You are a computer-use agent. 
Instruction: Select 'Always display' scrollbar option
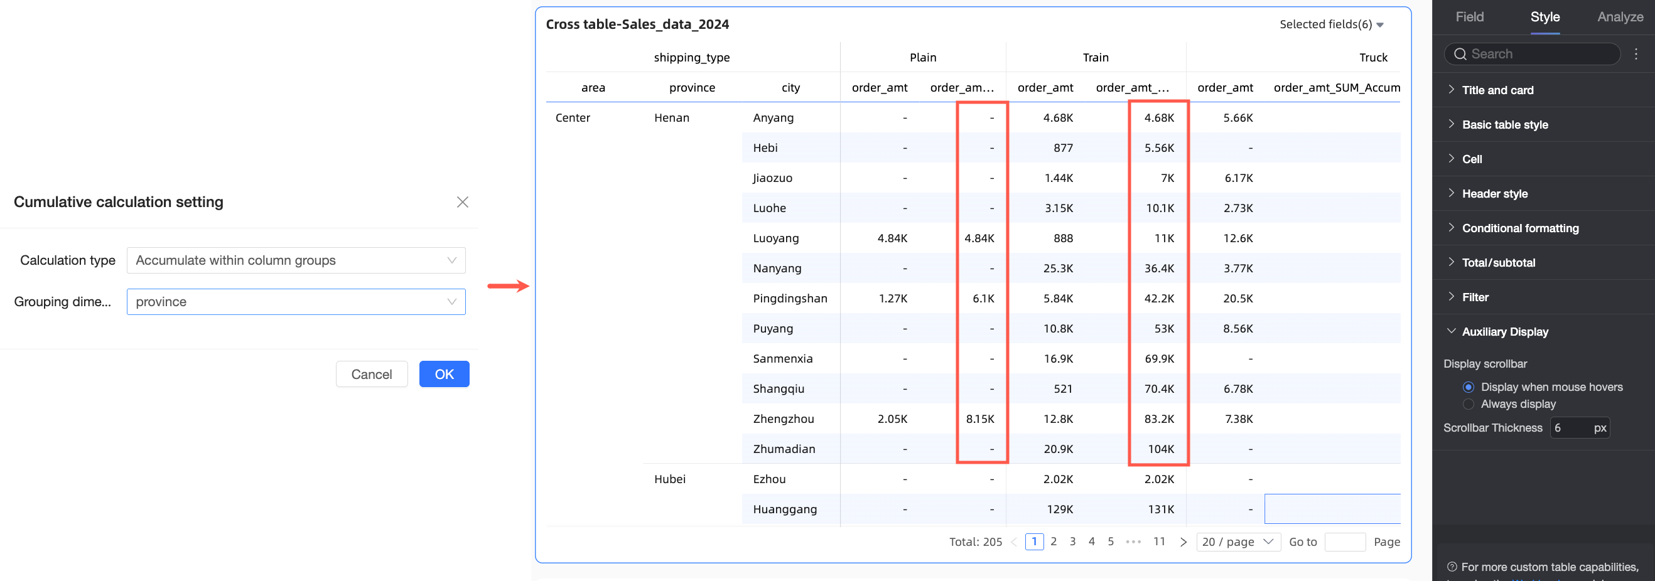click(1469, 404)
